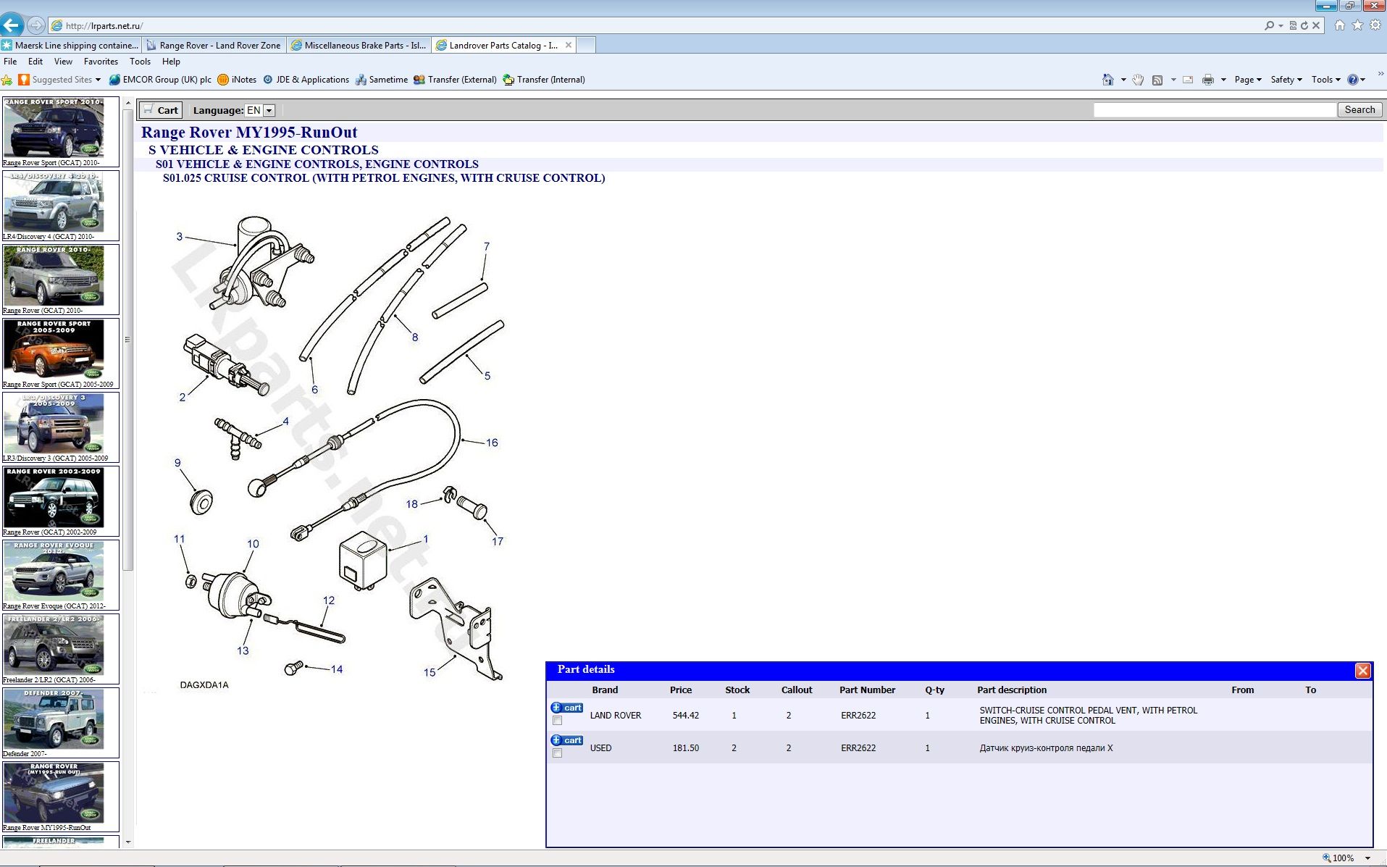The height and width of the screenshot is (867, 1387).
Task: Open the home page dropdown arrow in command bar
Action: (x=1123, y=80)
